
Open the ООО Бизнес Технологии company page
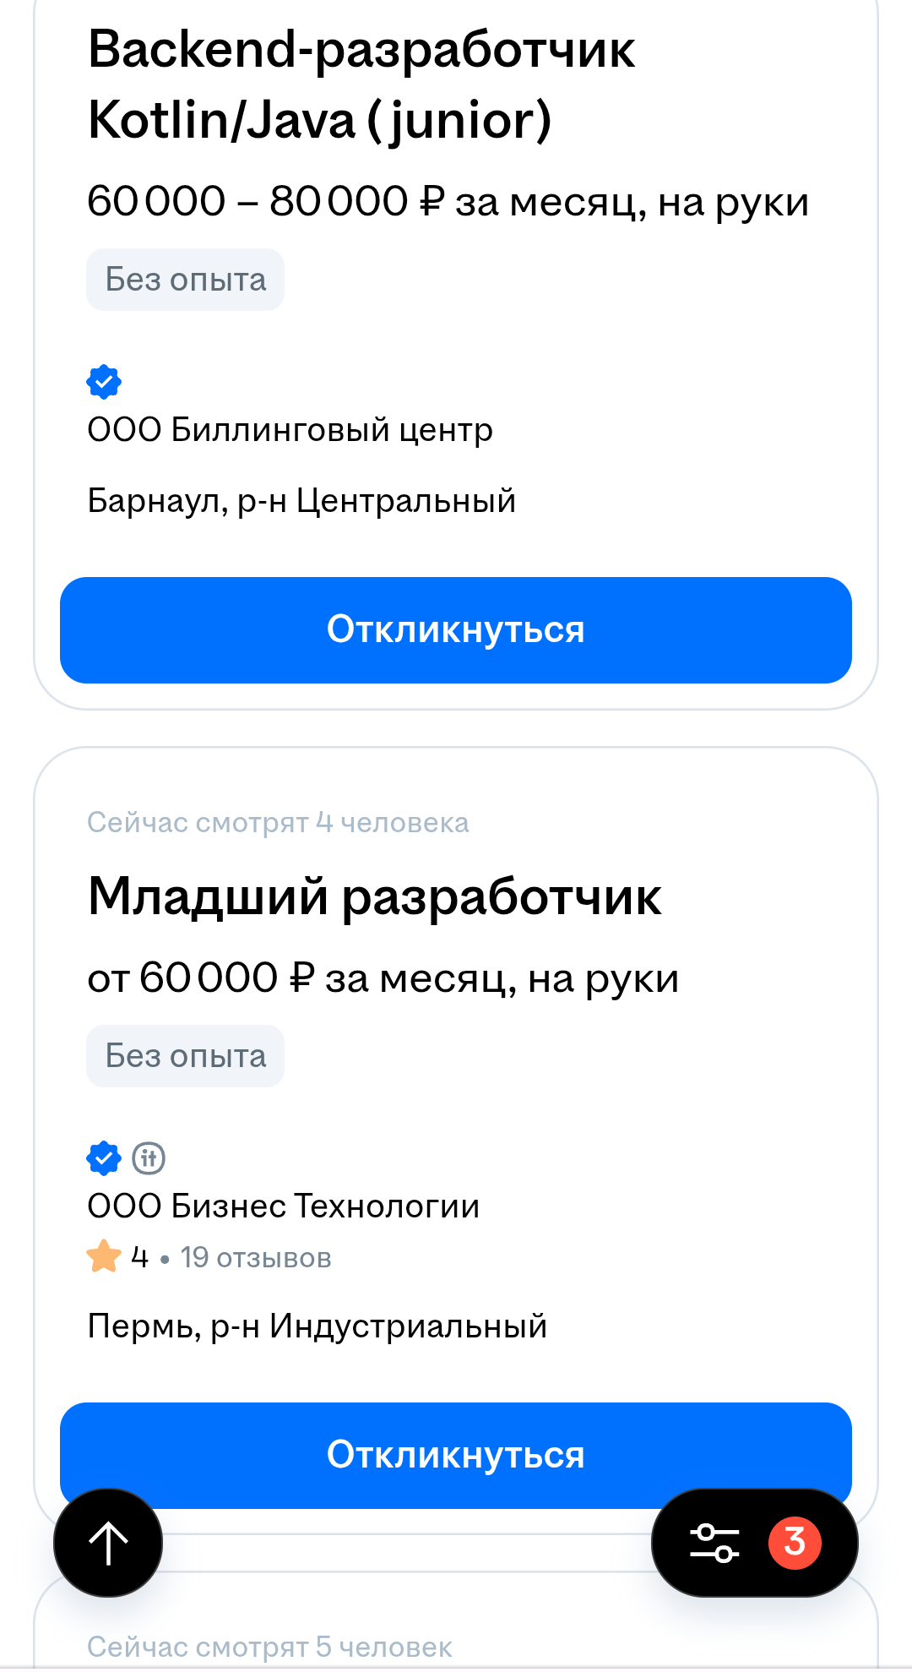click(283, 1206)
